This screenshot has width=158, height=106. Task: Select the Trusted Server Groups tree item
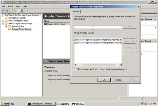[x=21, y=29]
